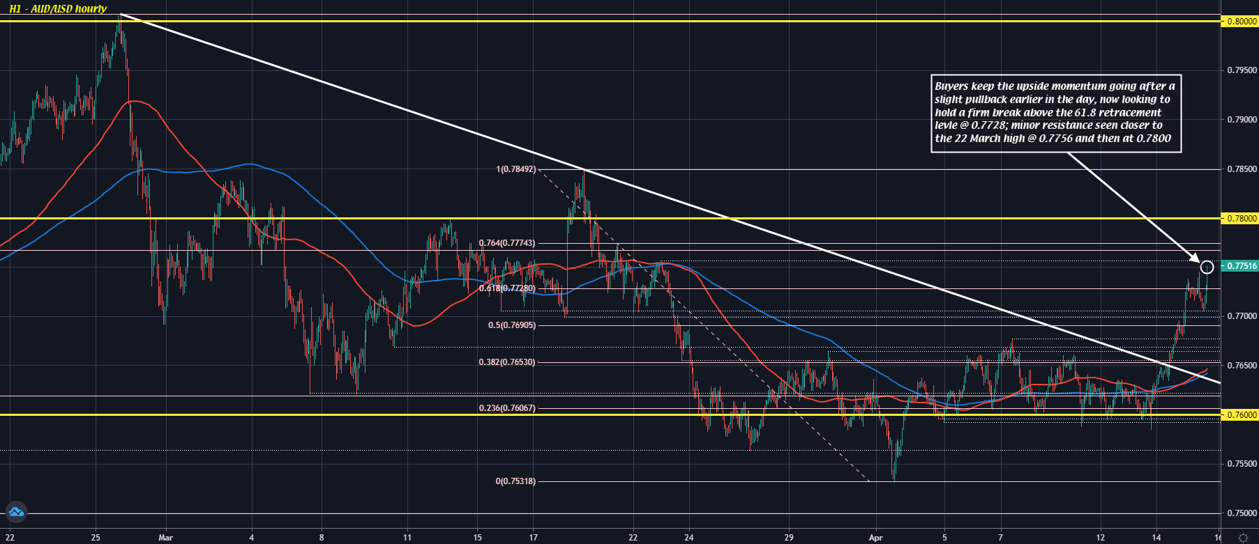Click the 0.382(0.76530) retracement label
The image size is (1259, 544).
tap(507, 362)
